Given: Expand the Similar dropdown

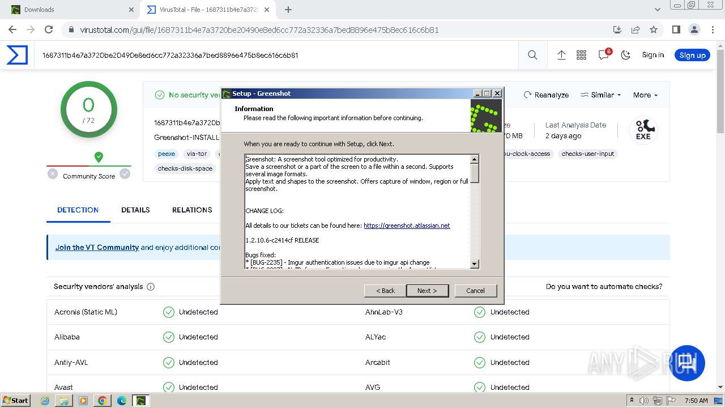Looking at the screenshot, I should [601, 95].
